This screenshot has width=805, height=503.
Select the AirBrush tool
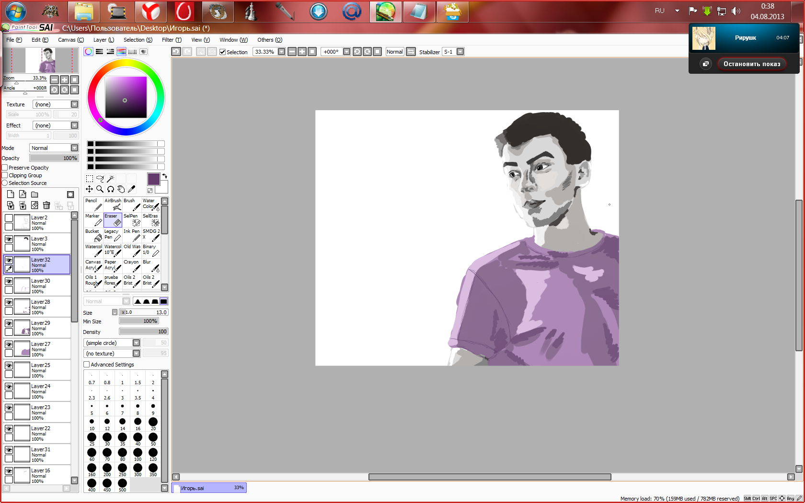tap(113, 205)
